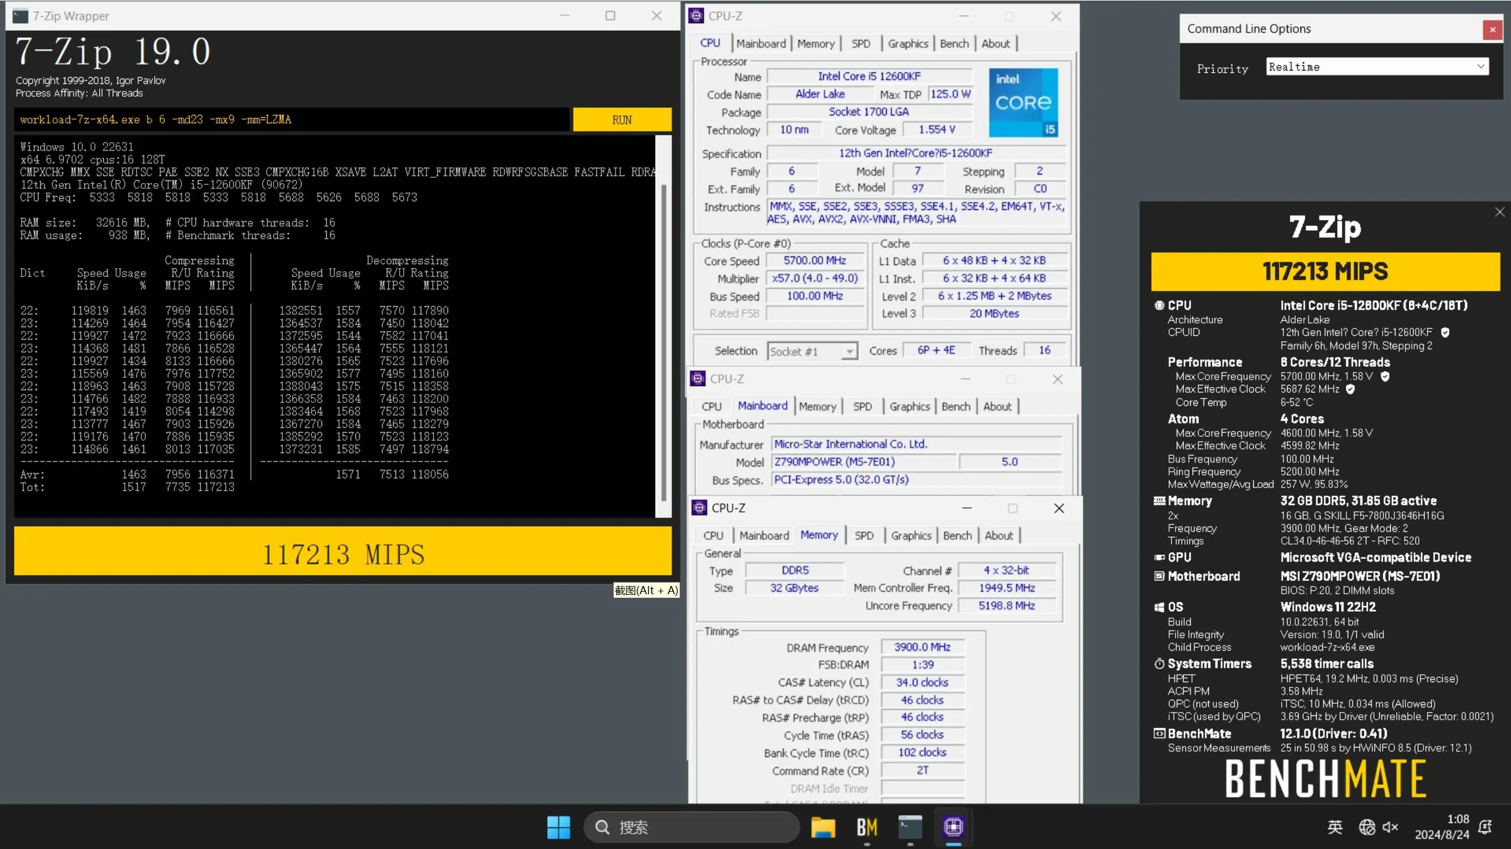The width and height of the screenshot is (1511, 849).
Task: Click the Intel Core i5 logo in CPU-Z
Action: click(x=1023, y=103)
